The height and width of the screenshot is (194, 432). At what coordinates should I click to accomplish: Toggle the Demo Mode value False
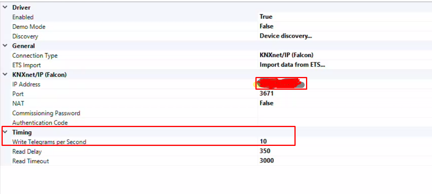click(x=266, y=27)
